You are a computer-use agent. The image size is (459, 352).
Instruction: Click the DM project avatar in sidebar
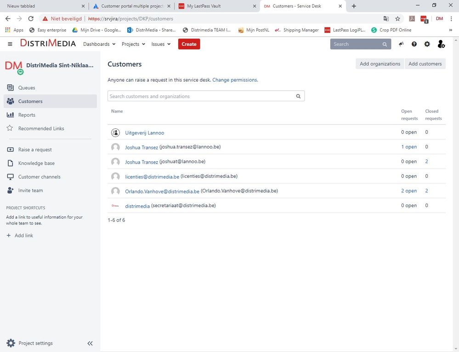14,67
